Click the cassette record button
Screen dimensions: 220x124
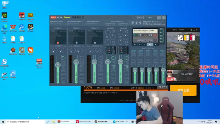tap(156, 44)
